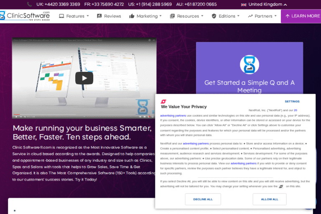
Task: Click DECLINE ALL in privacy dialog
Action: click(203, 199)
